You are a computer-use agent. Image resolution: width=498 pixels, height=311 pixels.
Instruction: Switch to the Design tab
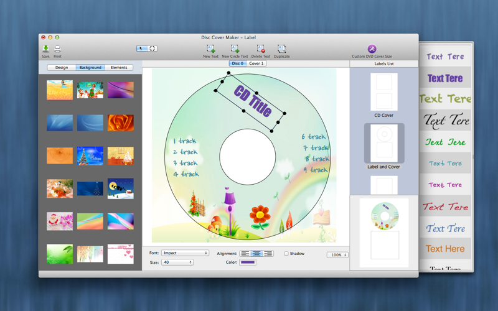pyautogui.click(x=62, y=67)
